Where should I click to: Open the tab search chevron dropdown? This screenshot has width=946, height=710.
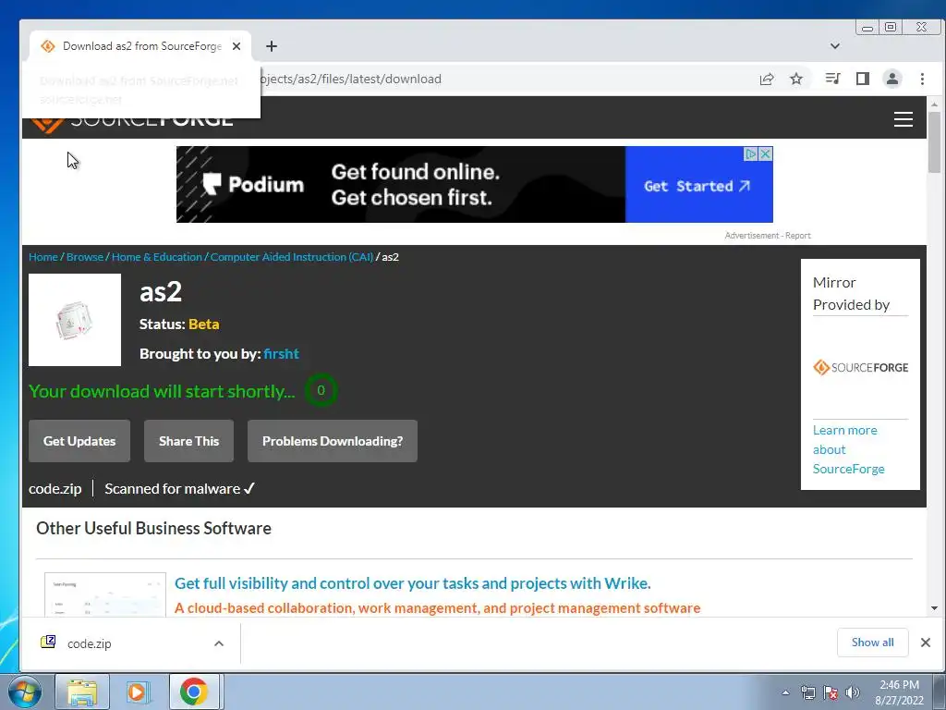[835, 46]
